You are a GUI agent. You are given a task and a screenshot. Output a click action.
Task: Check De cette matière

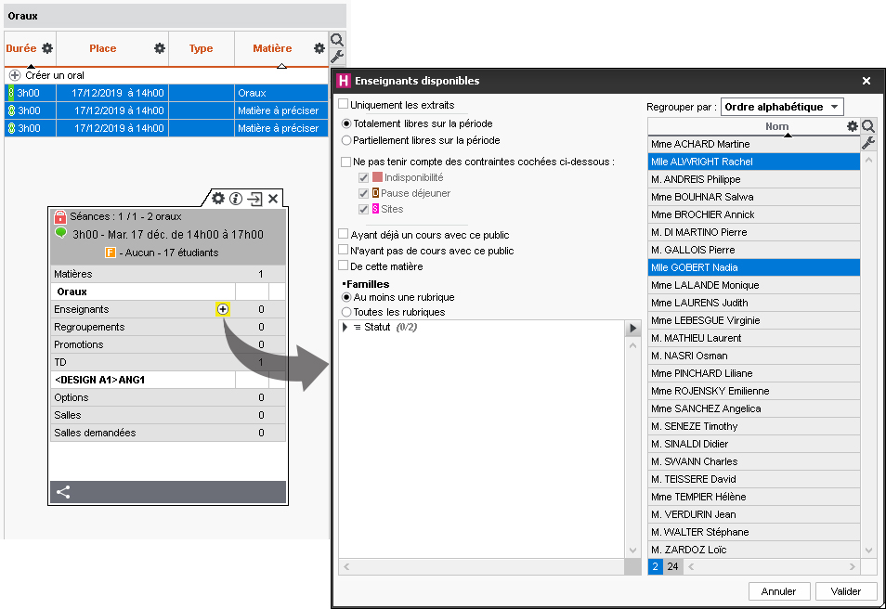343,266
